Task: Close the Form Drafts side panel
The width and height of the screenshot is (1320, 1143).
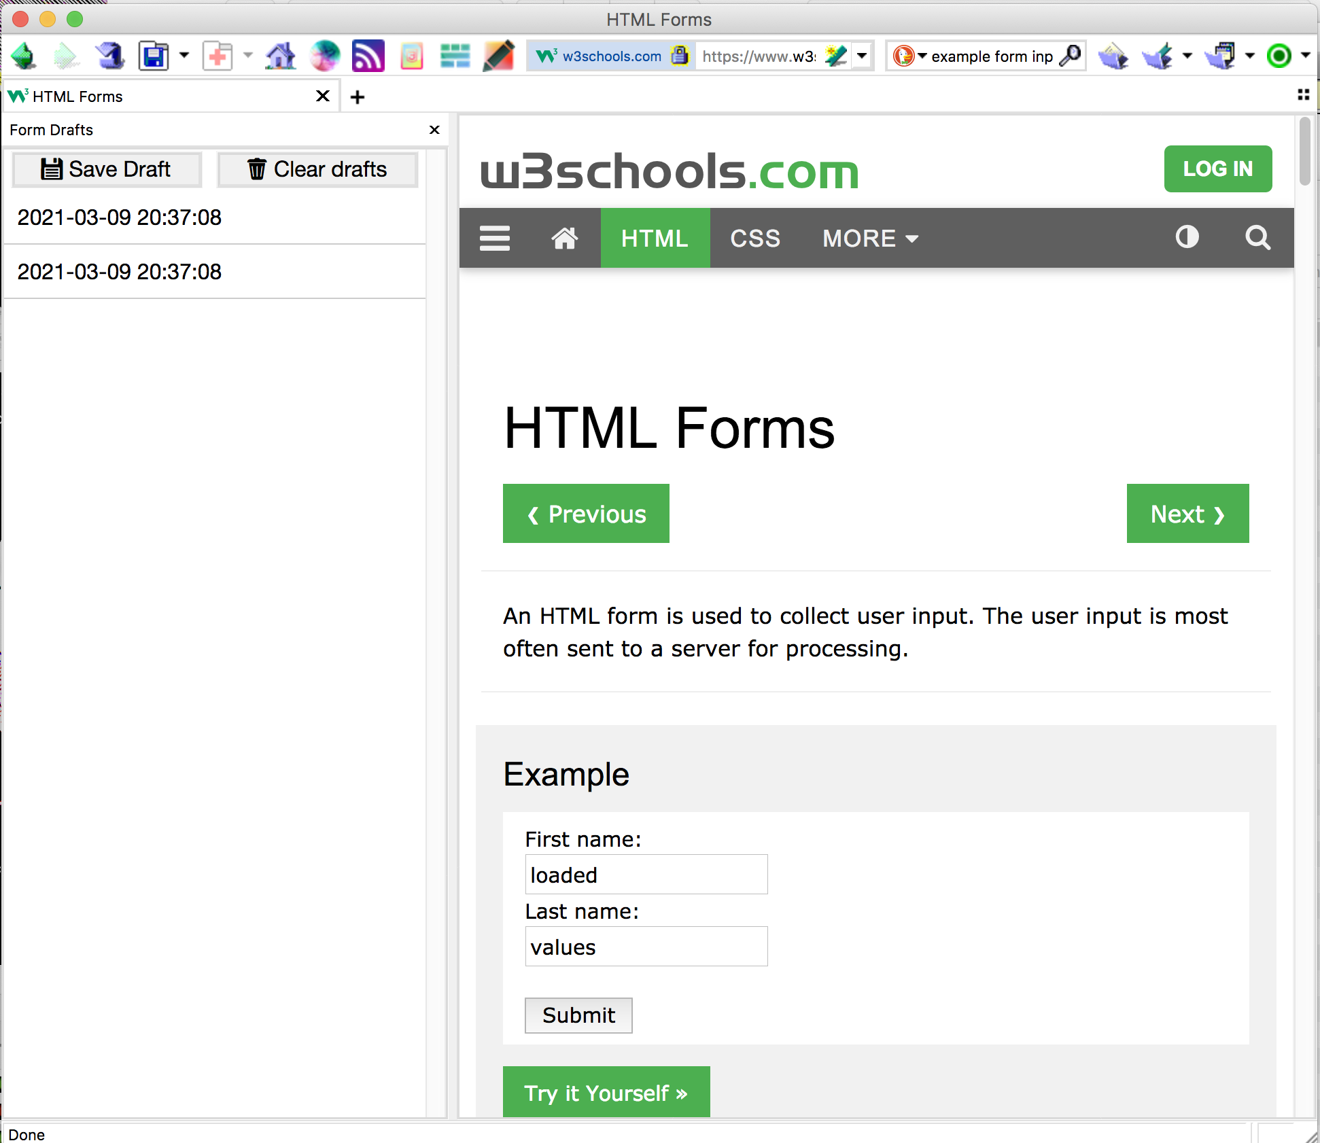Action: [434, 130]
